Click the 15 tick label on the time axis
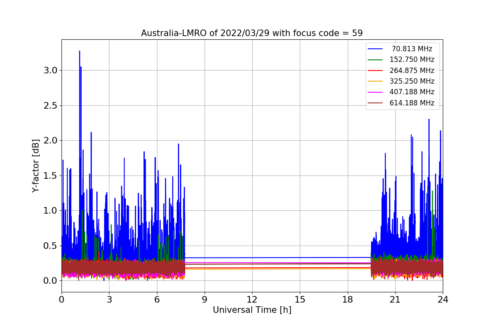This screenshot has width=492, height=328. pyautogui.click(x=300, y=299)
